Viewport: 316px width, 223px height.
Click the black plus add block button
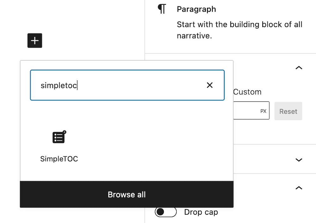[35, 41]
